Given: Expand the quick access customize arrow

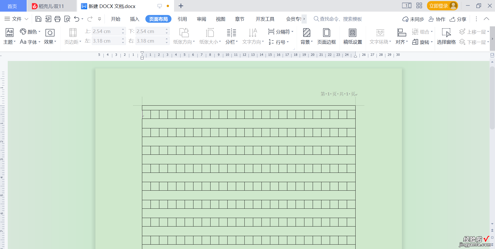Looking at the screenshot, I should (99, 19).
